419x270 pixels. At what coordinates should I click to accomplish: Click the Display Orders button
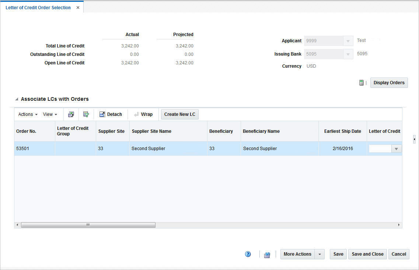389,82
